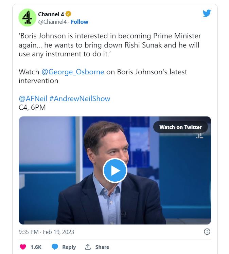Click the 1.6K likes count
229x254 pixels.
[36, 247]
